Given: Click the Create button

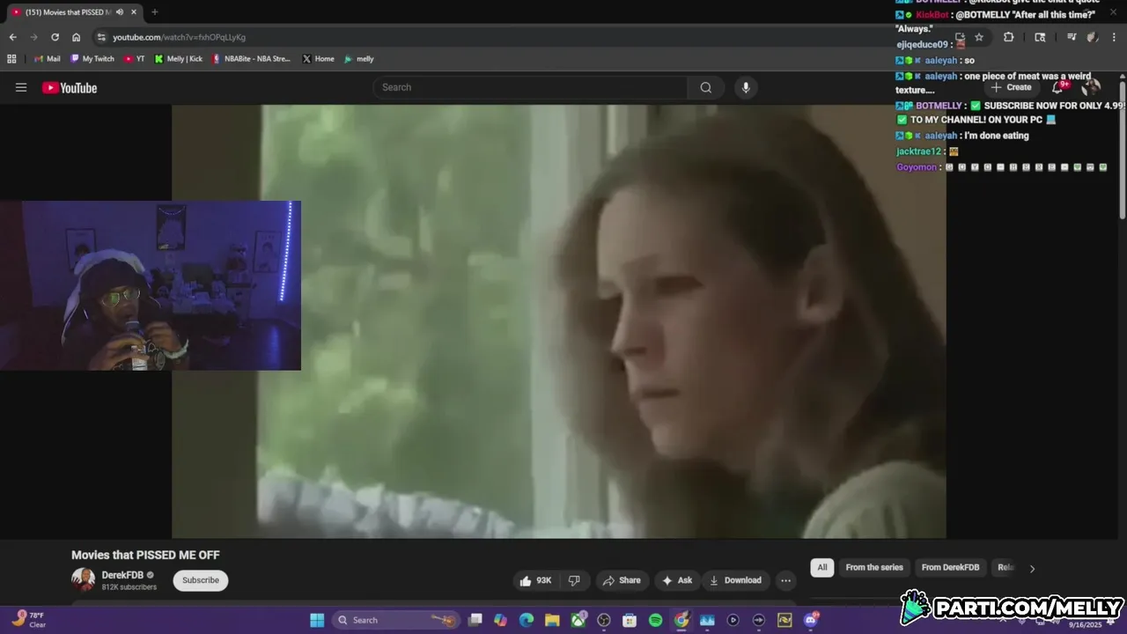Looking at the screenshot, I should click(1011, 87).
